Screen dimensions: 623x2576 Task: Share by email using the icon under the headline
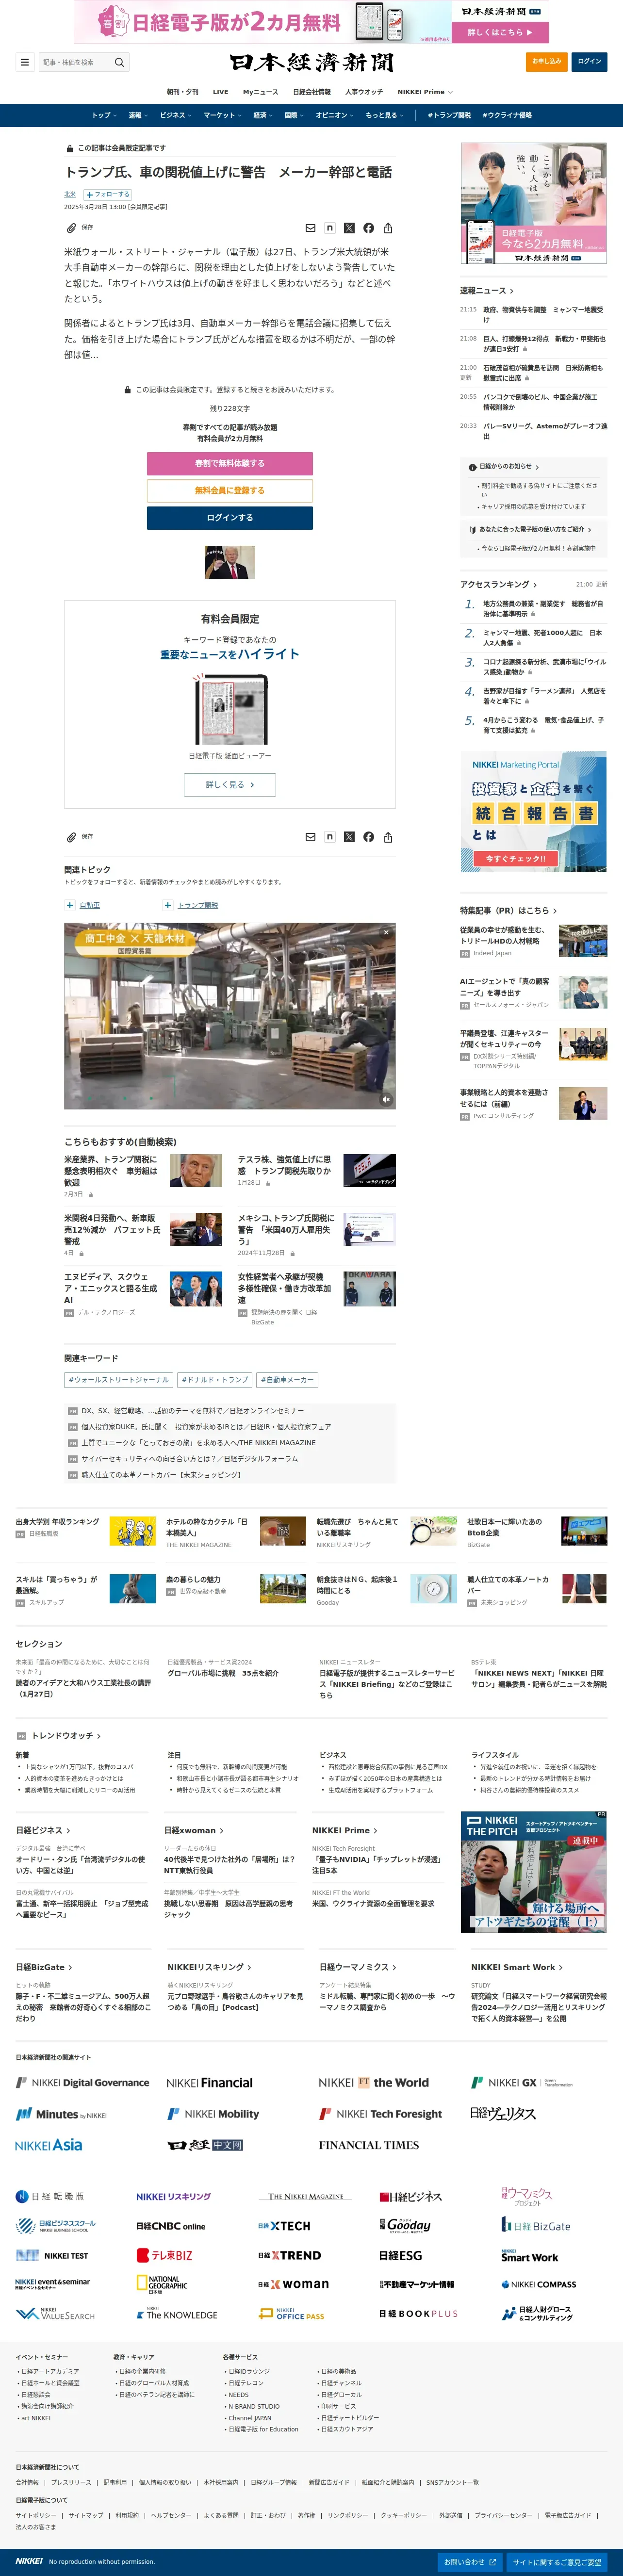310,228
